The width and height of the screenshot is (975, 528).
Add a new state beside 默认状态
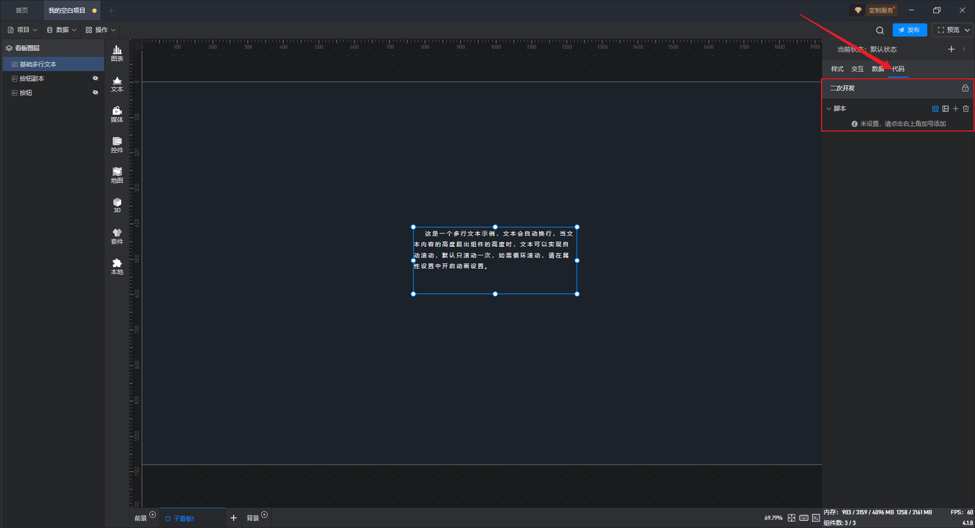tap(951, 49)
